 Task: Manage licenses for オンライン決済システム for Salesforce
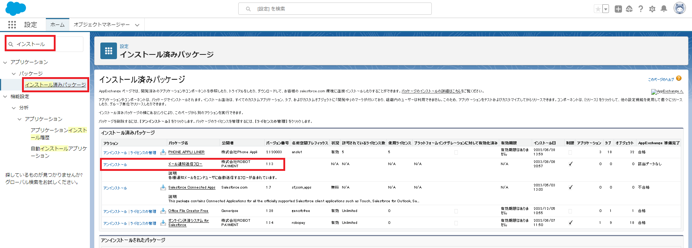[x=143, y=223]
